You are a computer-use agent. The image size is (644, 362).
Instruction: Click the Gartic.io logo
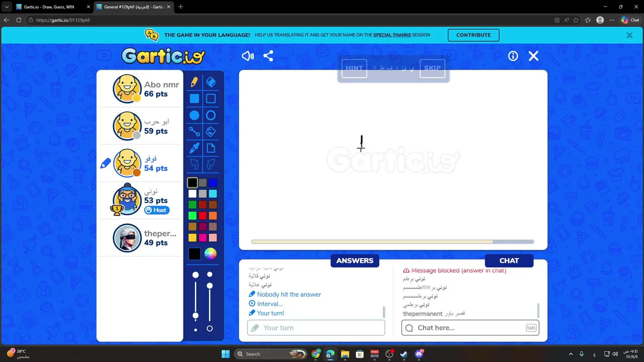163,55
